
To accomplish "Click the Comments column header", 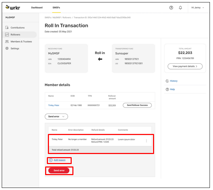I will coord(123,130).
